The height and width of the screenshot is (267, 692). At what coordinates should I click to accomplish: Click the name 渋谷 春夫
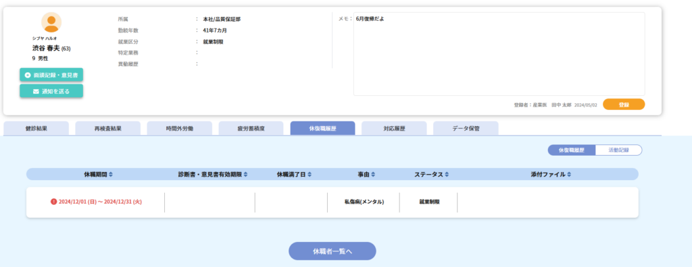point(46,48)
